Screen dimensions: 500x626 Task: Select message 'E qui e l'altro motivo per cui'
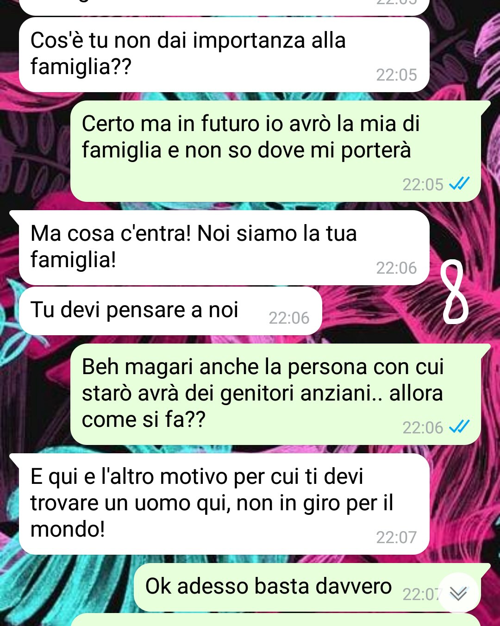(x=224, y=504)
